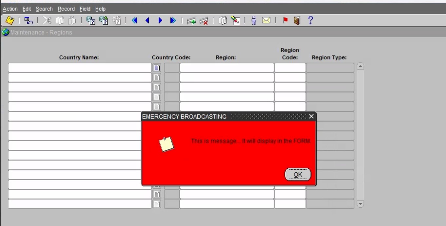This screenshot has width=446, height=226.
Task: Open the Action menu
Action: tap(10, 9)
